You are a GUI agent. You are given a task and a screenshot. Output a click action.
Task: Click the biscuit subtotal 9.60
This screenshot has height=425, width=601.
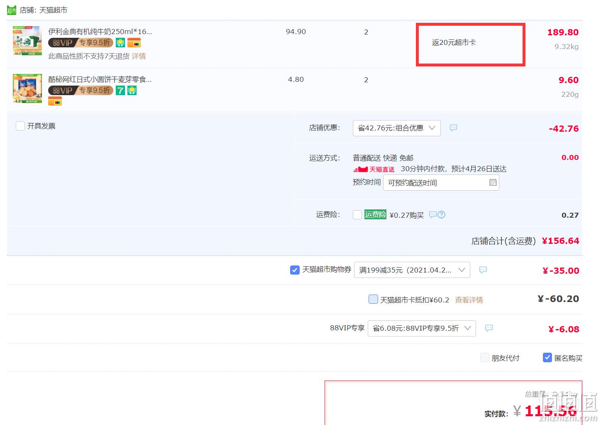(x=569, y=80)
